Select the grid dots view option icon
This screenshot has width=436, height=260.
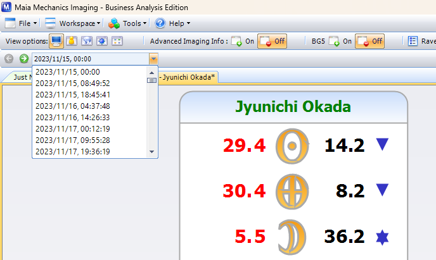[117, 41]
